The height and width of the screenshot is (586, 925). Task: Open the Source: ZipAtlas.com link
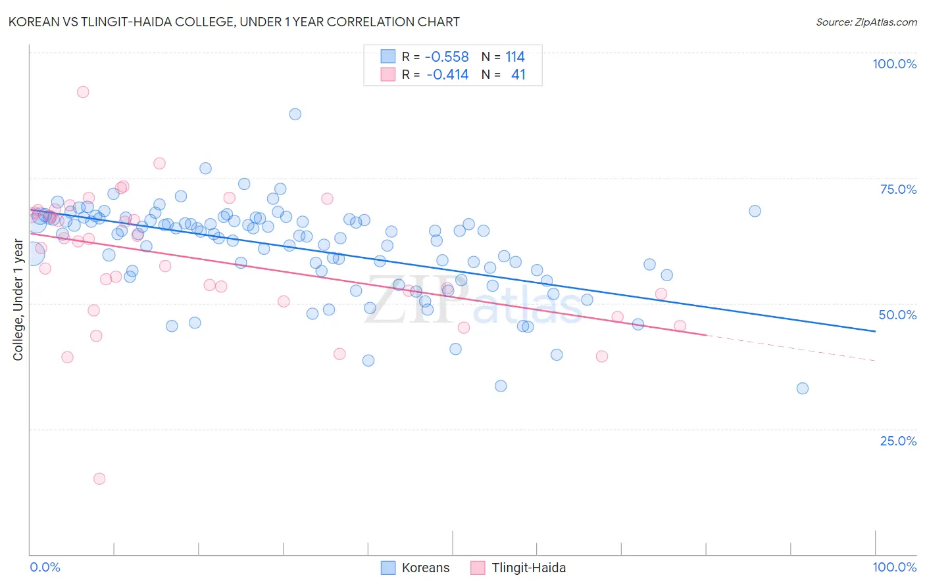coord(866,22)
